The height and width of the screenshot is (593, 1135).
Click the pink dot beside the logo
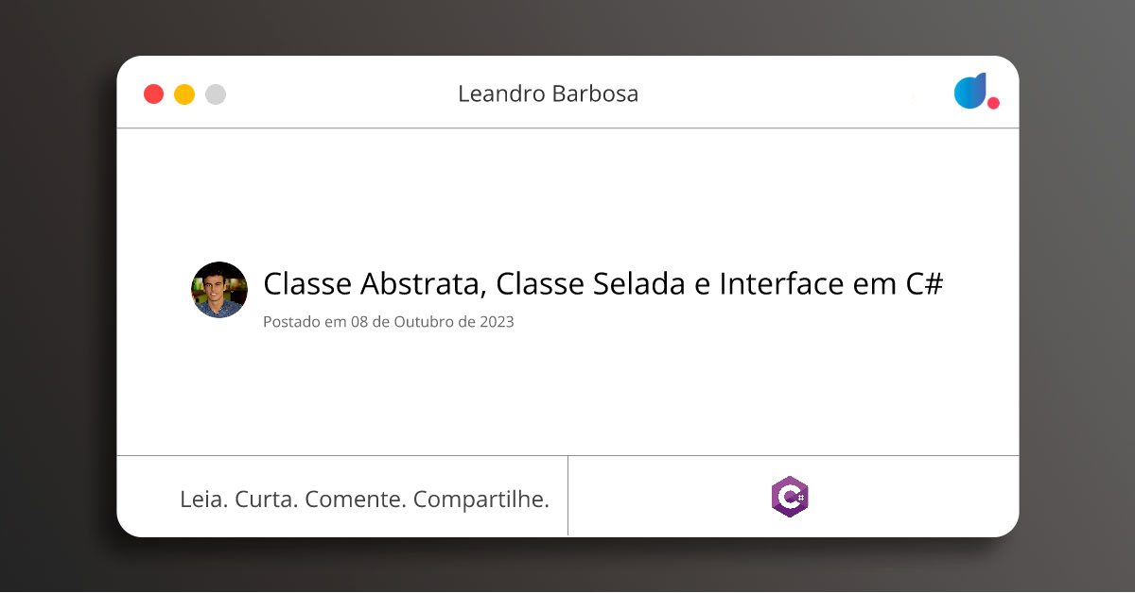pos(993,103)
